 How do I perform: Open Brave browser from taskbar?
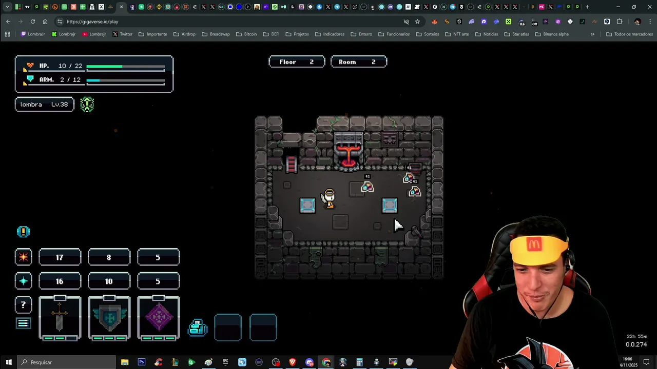pyautogui.click(x=293, y=362)
